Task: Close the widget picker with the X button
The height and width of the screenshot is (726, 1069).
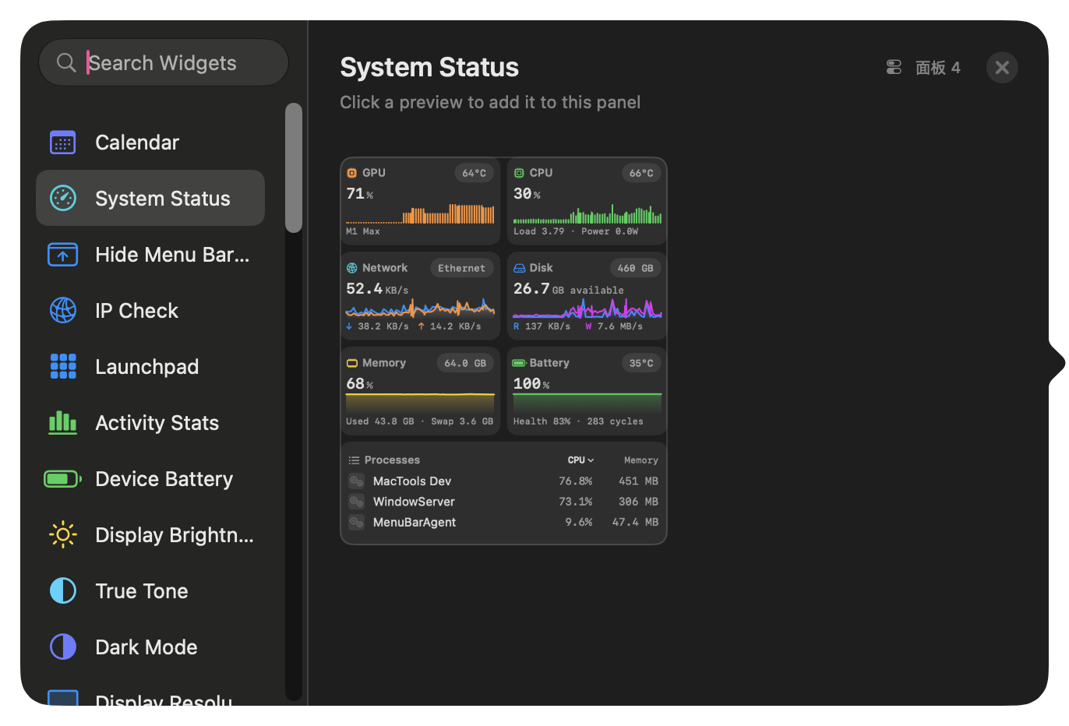Action: tap(1002, 68)
